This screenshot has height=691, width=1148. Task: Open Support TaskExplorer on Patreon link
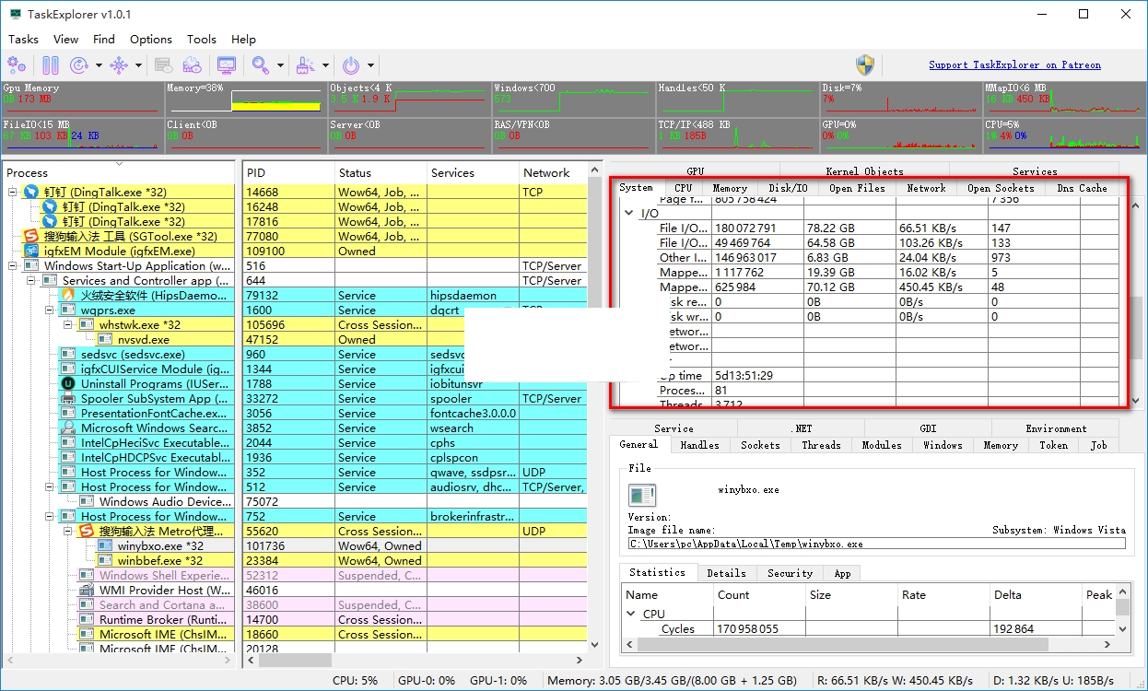point(1014,64)
